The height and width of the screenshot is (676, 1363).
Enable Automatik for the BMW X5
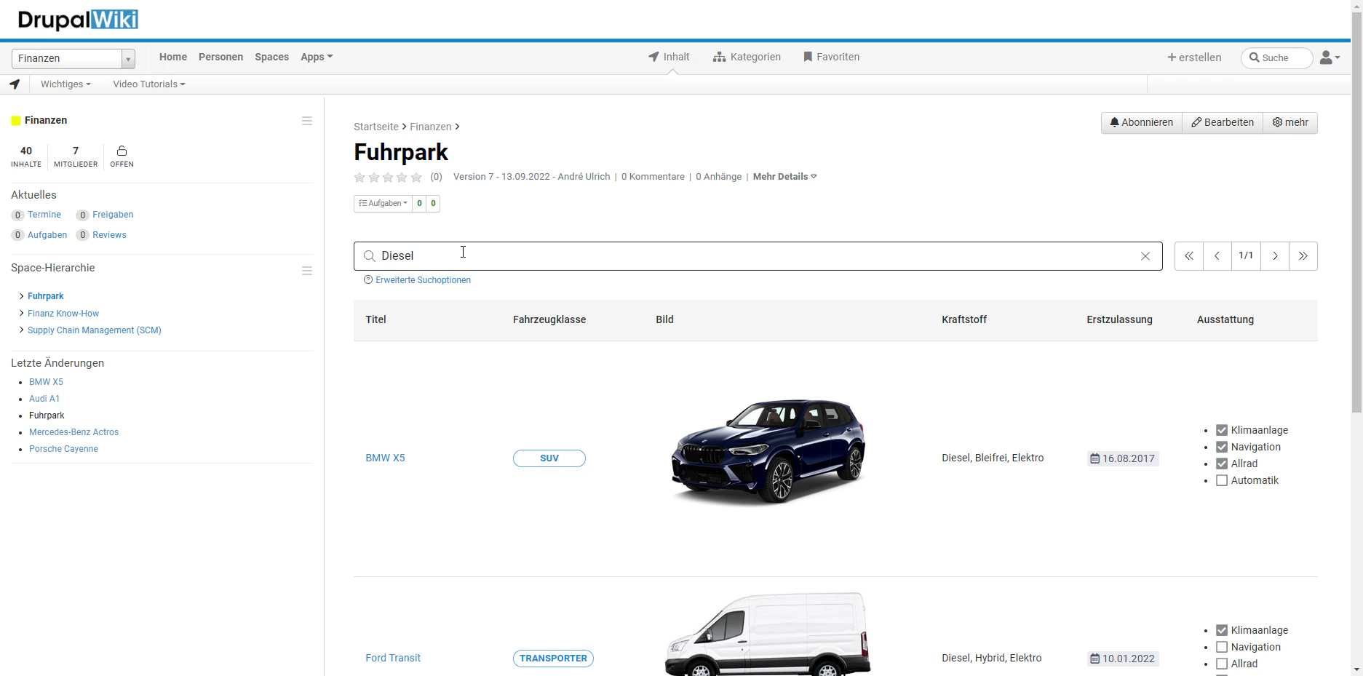(x=1221, y=480)
